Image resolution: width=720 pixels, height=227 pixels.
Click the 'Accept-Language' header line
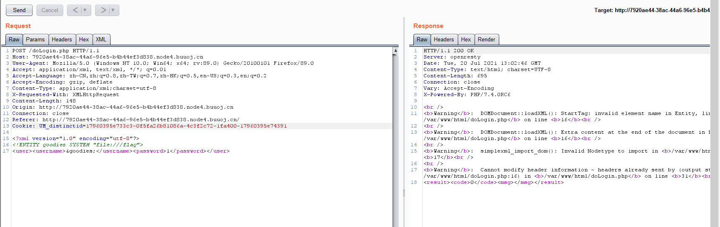click(x=139, y=76)
